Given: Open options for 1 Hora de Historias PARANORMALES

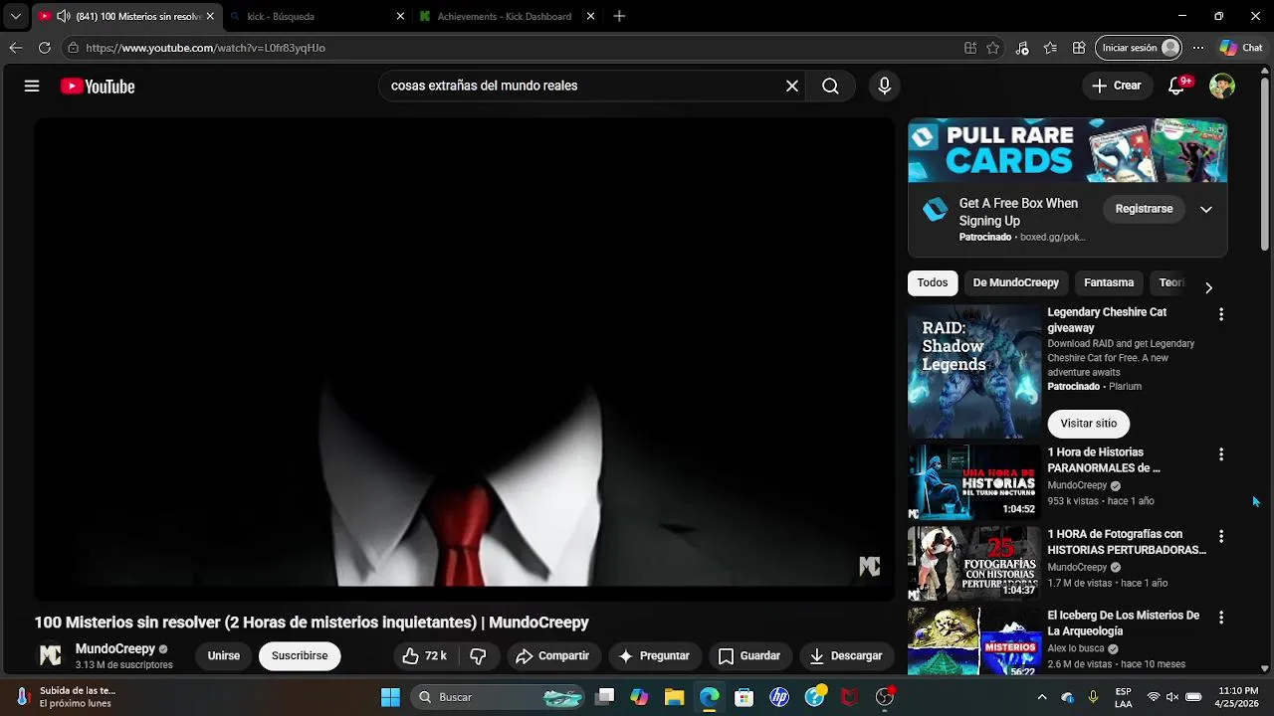Looking at the screenshot, I should coord(1221,454).
